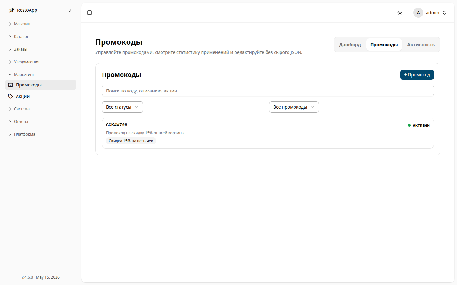Expand the Уведомления section chevron
Image resolution: width=457 pixels, height=285 pixels.
tap(10, 62)
